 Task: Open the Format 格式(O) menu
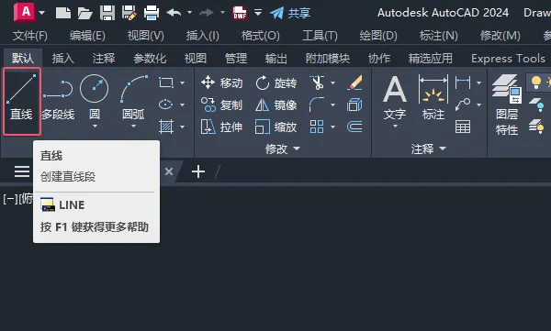pyautogui.click(x=261, y=36)
